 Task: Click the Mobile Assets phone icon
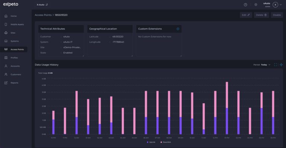click(x=6, y=25)
